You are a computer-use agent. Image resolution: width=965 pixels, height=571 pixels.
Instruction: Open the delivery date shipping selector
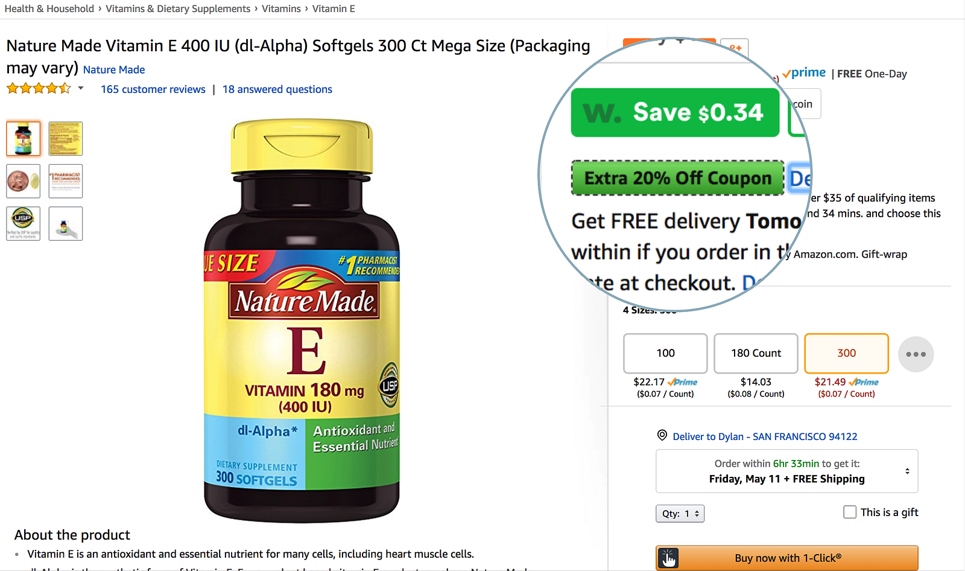[x=786, y=471]
